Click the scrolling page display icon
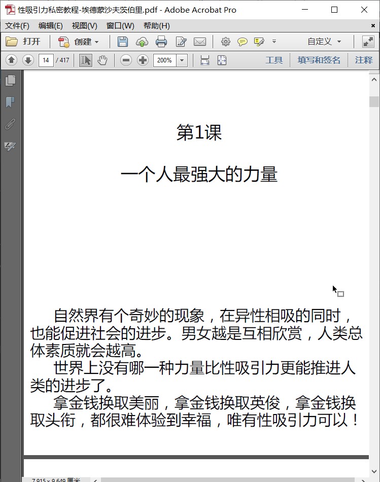The height and width of the screenshot is (482, 380). click(x=205, y=60)
